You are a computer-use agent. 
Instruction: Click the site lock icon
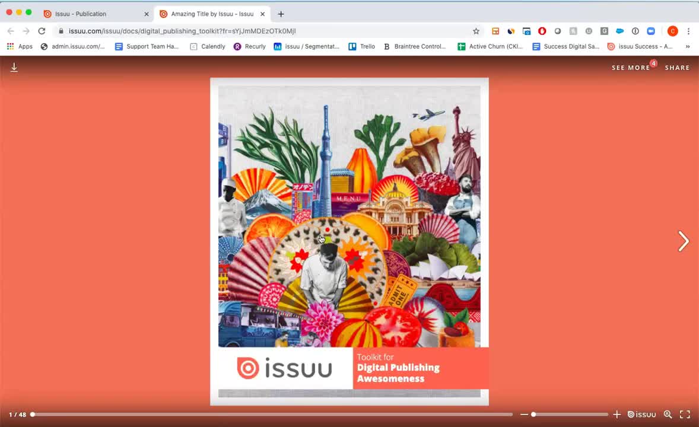(x=61, y=31)
